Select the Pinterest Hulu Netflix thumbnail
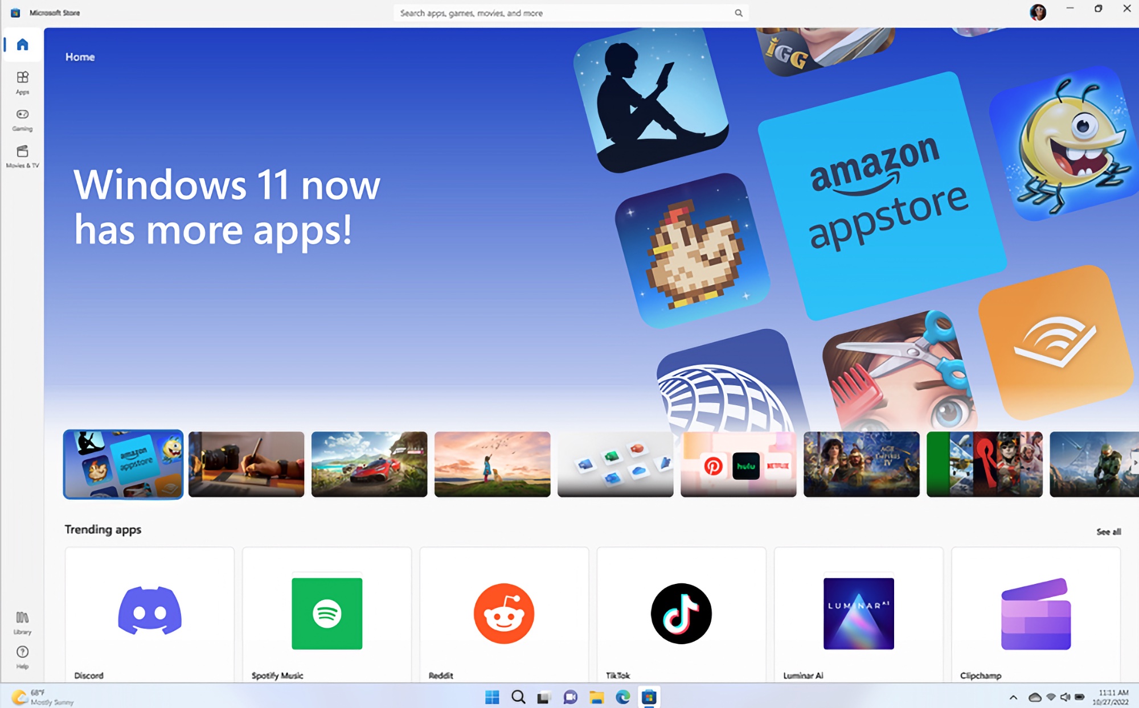 click(x=738, y=464)
